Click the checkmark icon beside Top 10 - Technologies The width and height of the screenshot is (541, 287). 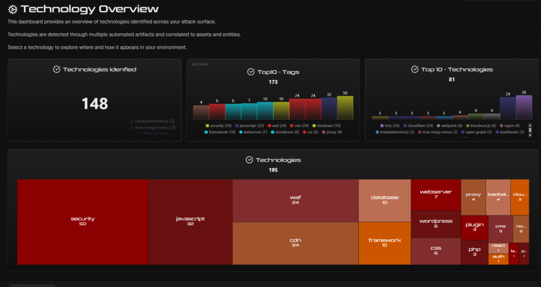[415, 69]
